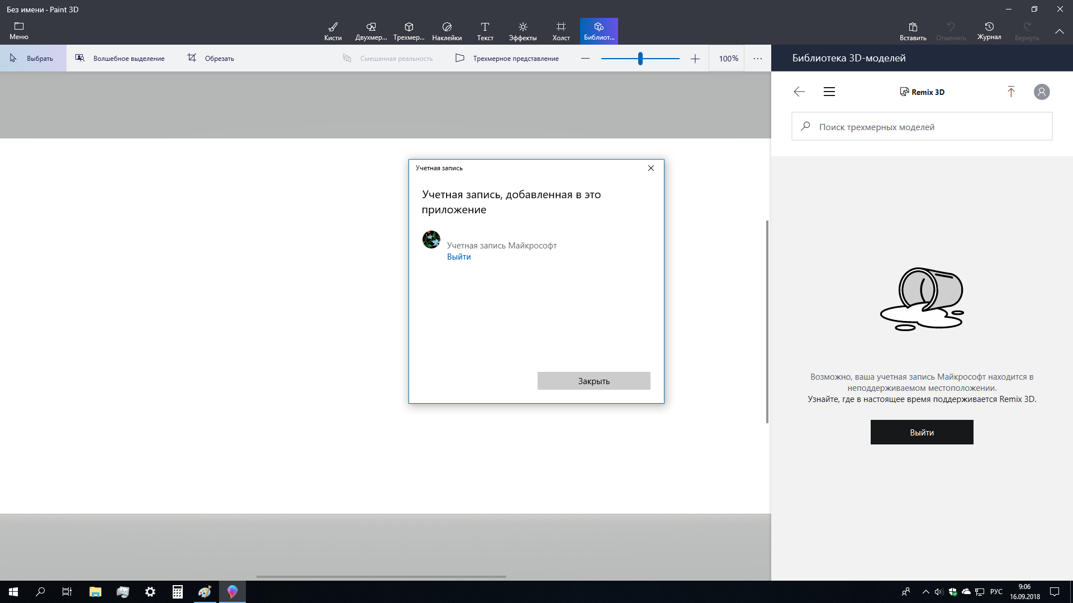Screen dimensions: 1073x603
Task: Open Settings gear on the taskbar
Action: point(150,592)
